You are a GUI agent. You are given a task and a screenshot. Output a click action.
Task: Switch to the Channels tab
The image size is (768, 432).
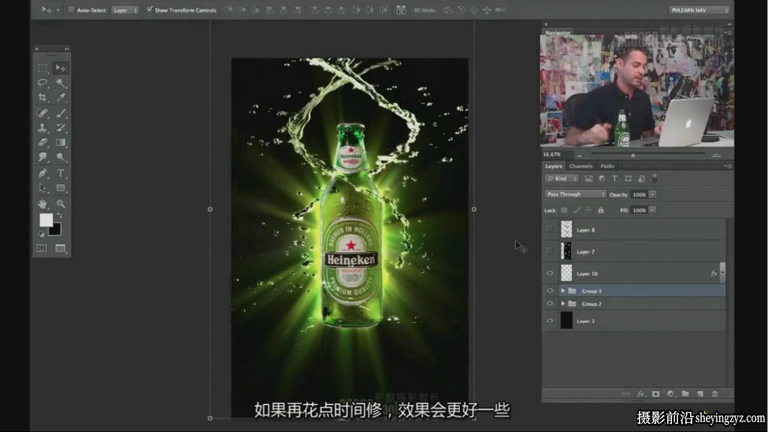click(x=581, y=166)
